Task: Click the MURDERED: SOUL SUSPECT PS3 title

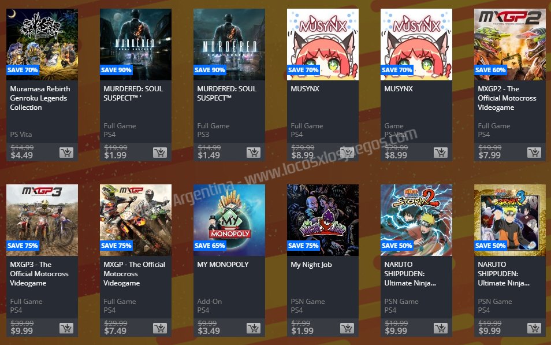Action: (x=226, y=94)
